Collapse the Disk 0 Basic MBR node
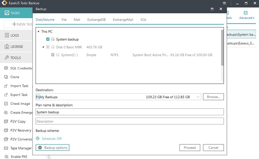259x159 pixels. [x=43, y=47]
